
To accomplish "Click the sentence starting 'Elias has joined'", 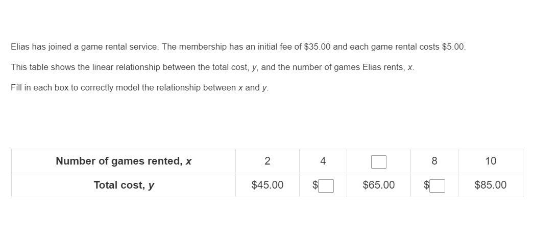I will [x=238, y=46].
